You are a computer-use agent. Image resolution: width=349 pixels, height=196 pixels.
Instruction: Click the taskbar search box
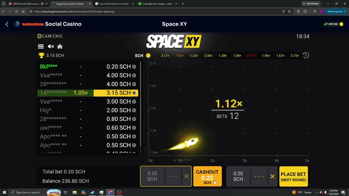35,192
